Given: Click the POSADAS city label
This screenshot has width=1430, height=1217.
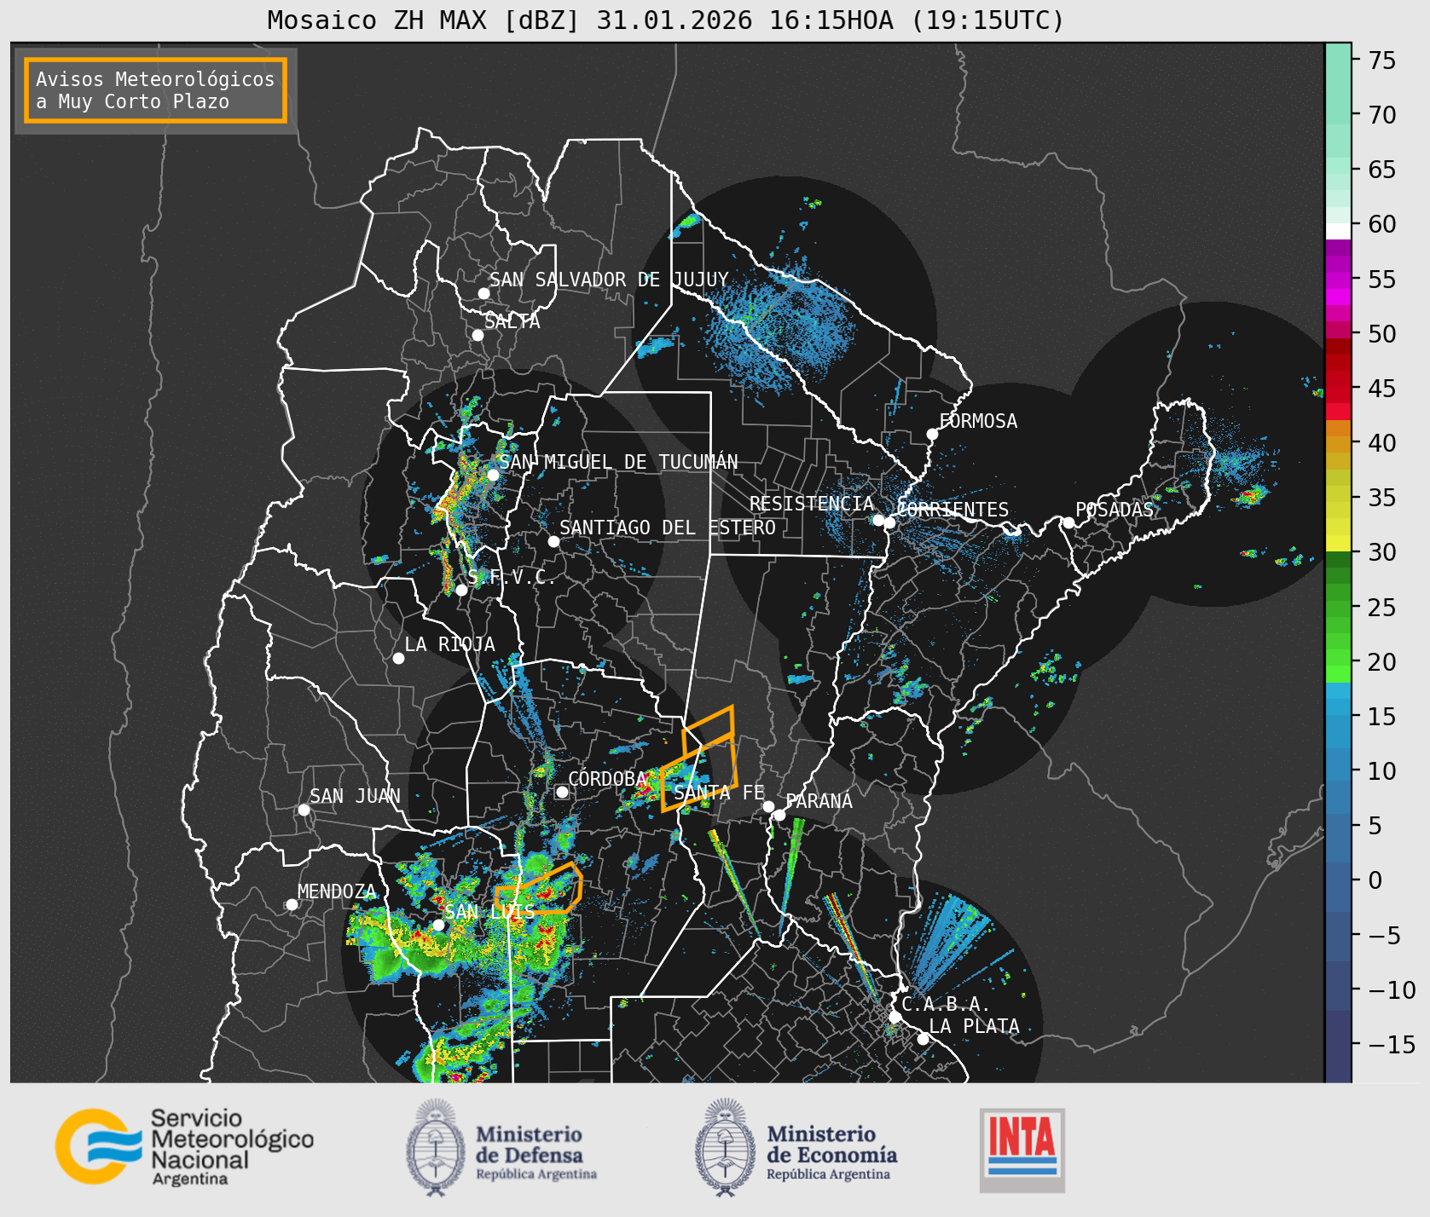Looking at the screenshot, I should [1114, 510].
